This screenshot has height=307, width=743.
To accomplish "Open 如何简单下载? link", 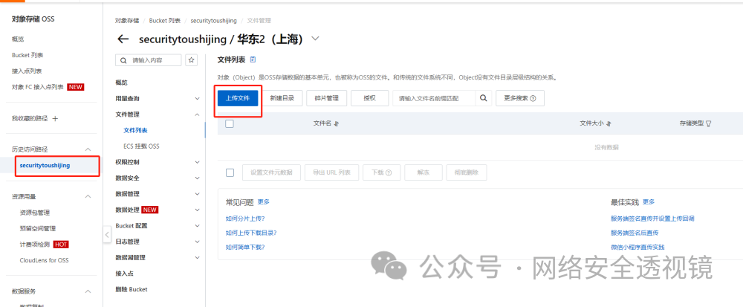I will click(245, 247).
